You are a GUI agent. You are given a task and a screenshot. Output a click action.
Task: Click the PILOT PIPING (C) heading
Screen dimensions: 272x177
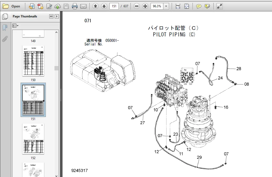pos(174,34)
